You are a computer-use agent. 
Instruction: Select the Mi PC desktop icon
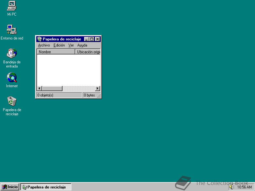pos(12,9)
